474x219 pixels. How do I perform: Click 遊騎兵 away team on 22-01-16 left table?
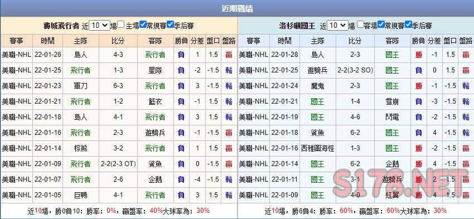[155, 133]
